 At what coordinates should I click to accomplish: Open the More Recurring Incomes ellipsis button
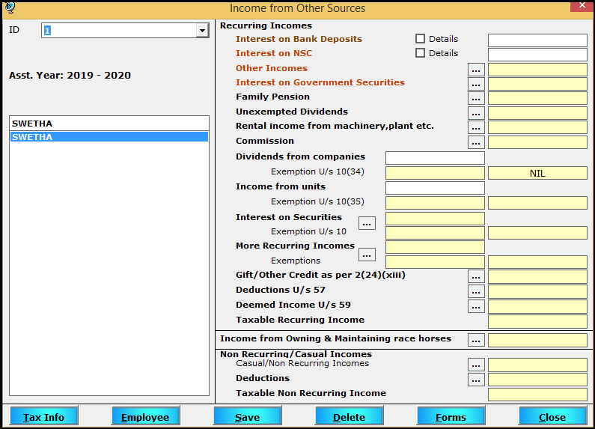367,255
